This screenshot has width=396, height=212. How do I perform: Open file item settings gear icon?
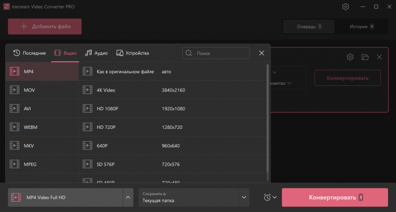(350, 57)
